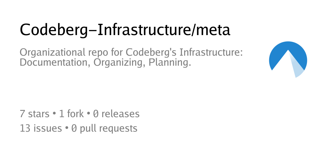Open the Codeberg-Infrastructure/meta repository title
The image size is (335, 167).
[125, 30]
